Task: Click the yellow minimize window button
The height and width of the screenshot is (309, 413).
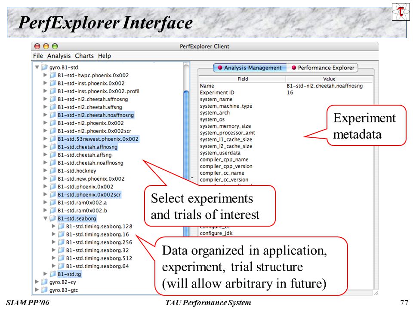Action: coord(46,46)
